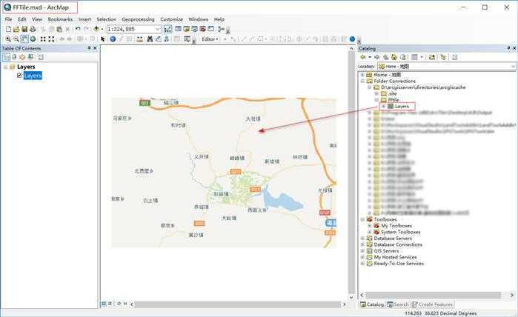Image resolution: width=518 pixels, height=317 pixels.
Task: Expand My Toolboxes node
Action: point(370,226)
